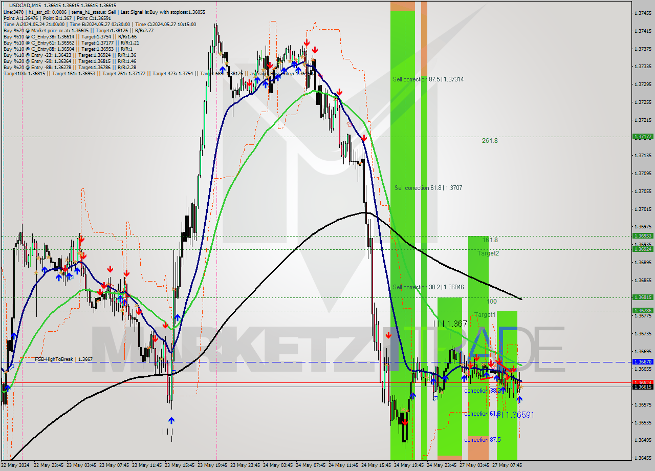Click the 'Target1' label
Viewport: 655px width, 471px height.
[x=485, y=314]
